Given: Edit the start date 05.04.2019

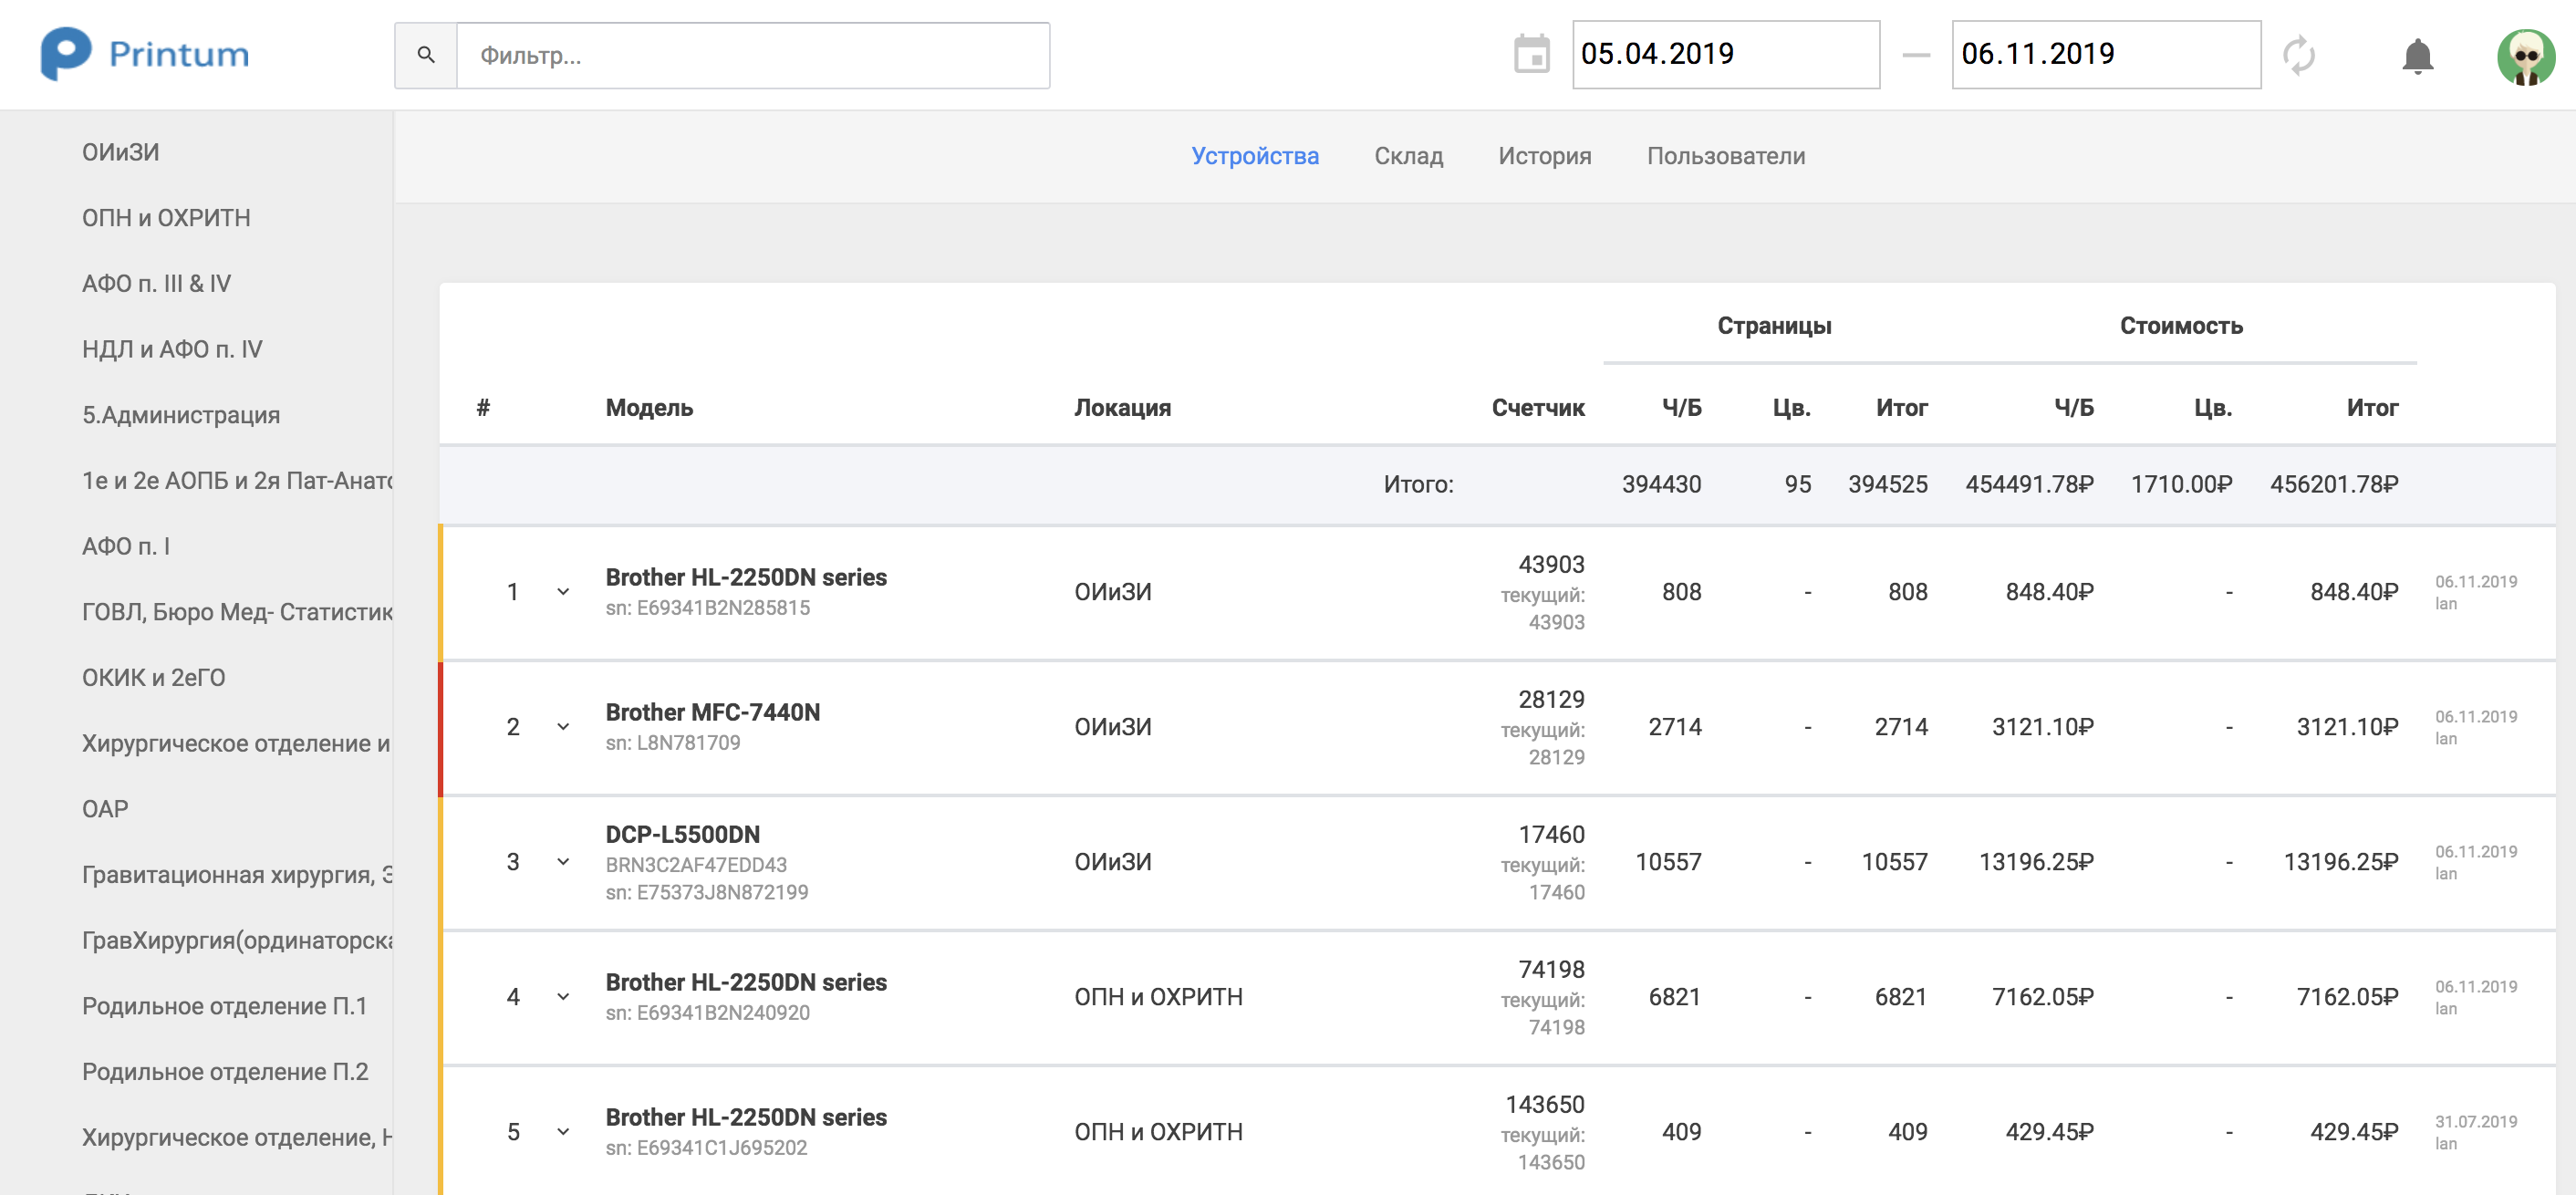Looking at the screenshot, I should pyautogui.click(x=1725, y=54).
